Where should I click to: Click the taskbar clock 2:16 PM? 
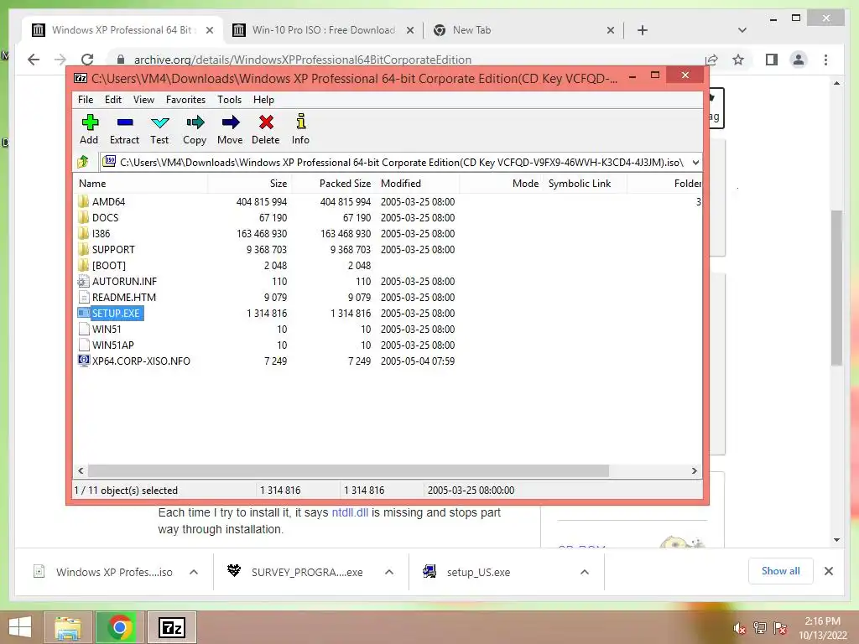(x=822, y=621)
